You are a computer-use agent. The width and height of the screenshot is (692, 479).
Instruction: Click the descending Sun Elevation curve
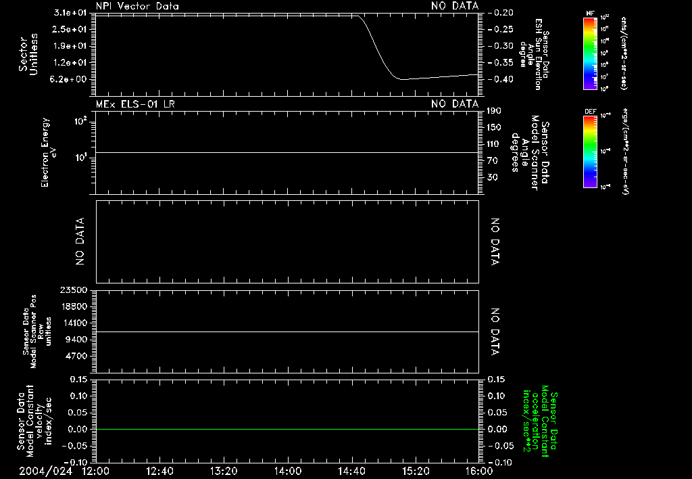[378, 49]
